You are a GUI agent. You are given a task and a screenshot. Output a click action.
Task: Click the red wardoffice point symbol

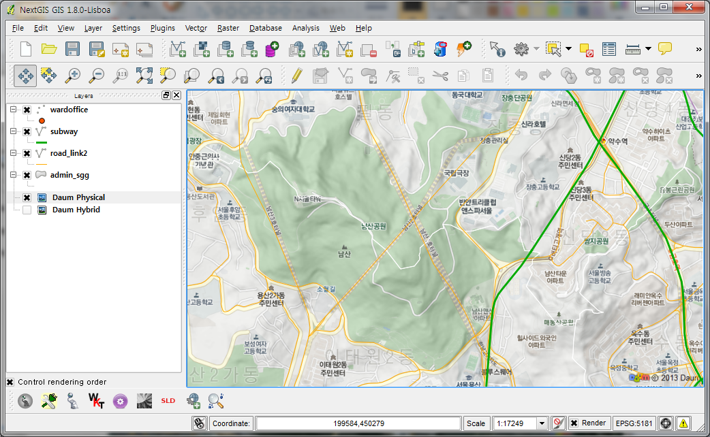(x=42, y=120)
